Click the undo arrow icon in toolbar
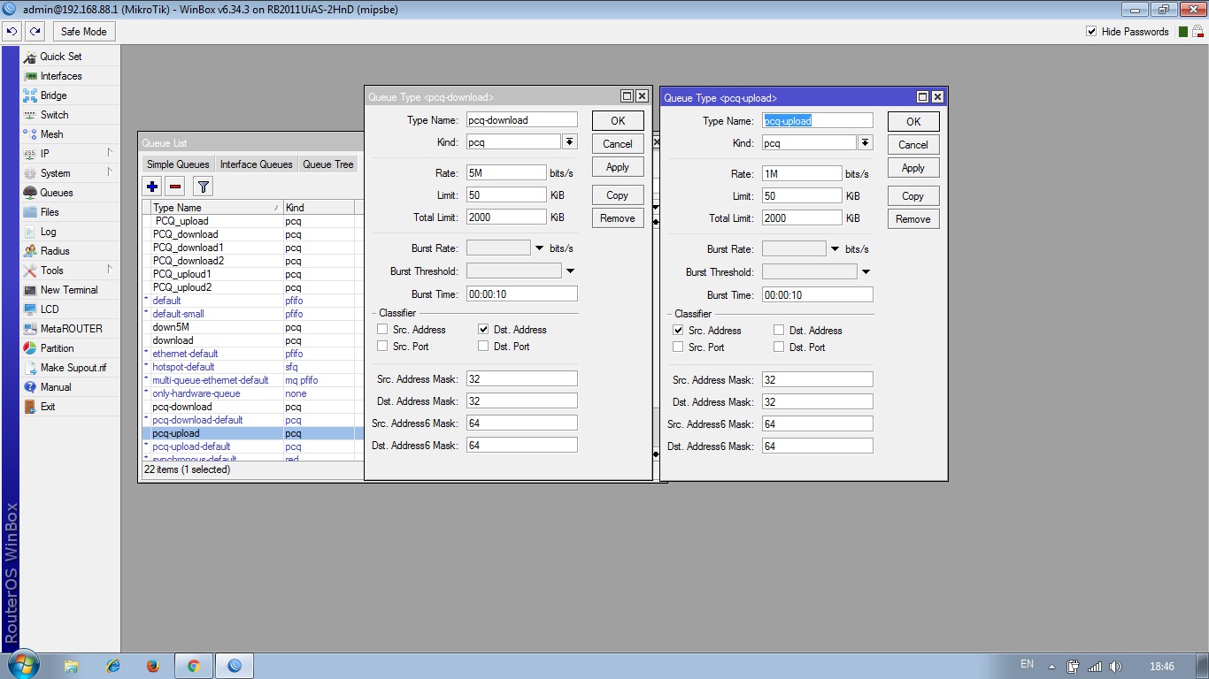1209x679 pixels. coord(12,32)
